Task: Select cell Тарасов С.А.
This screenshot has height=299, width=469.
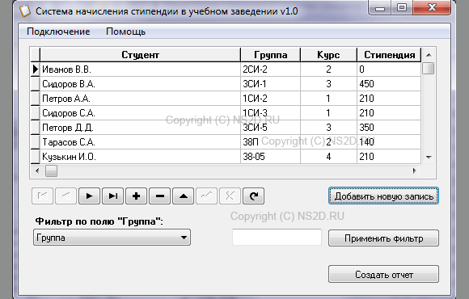Action: click(x=140, y=142)
